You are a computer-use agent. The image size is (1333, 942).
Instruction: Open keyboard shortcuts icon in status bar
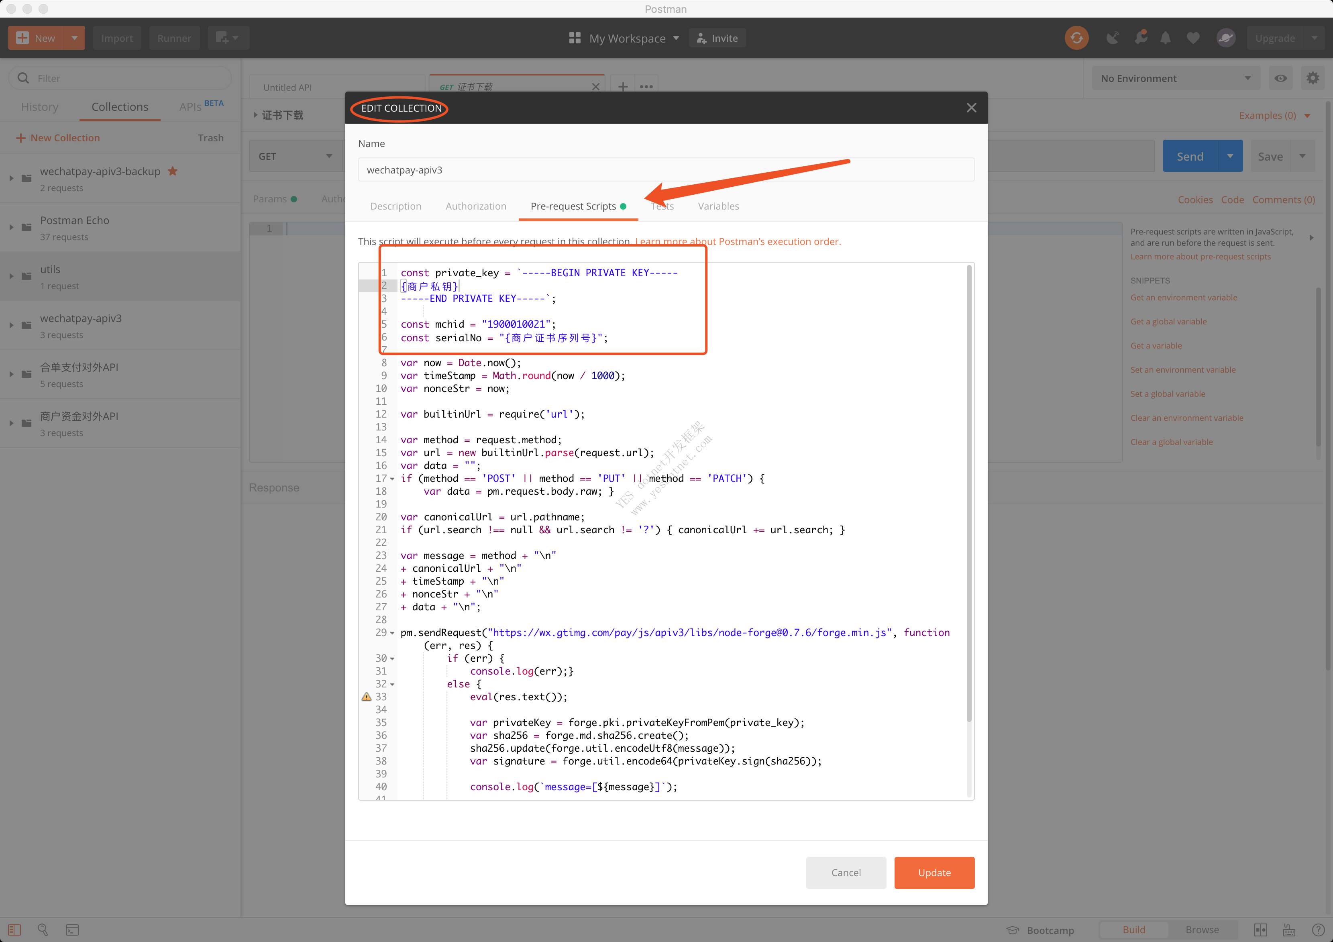pyautogui.click(x=1289, y=930)
